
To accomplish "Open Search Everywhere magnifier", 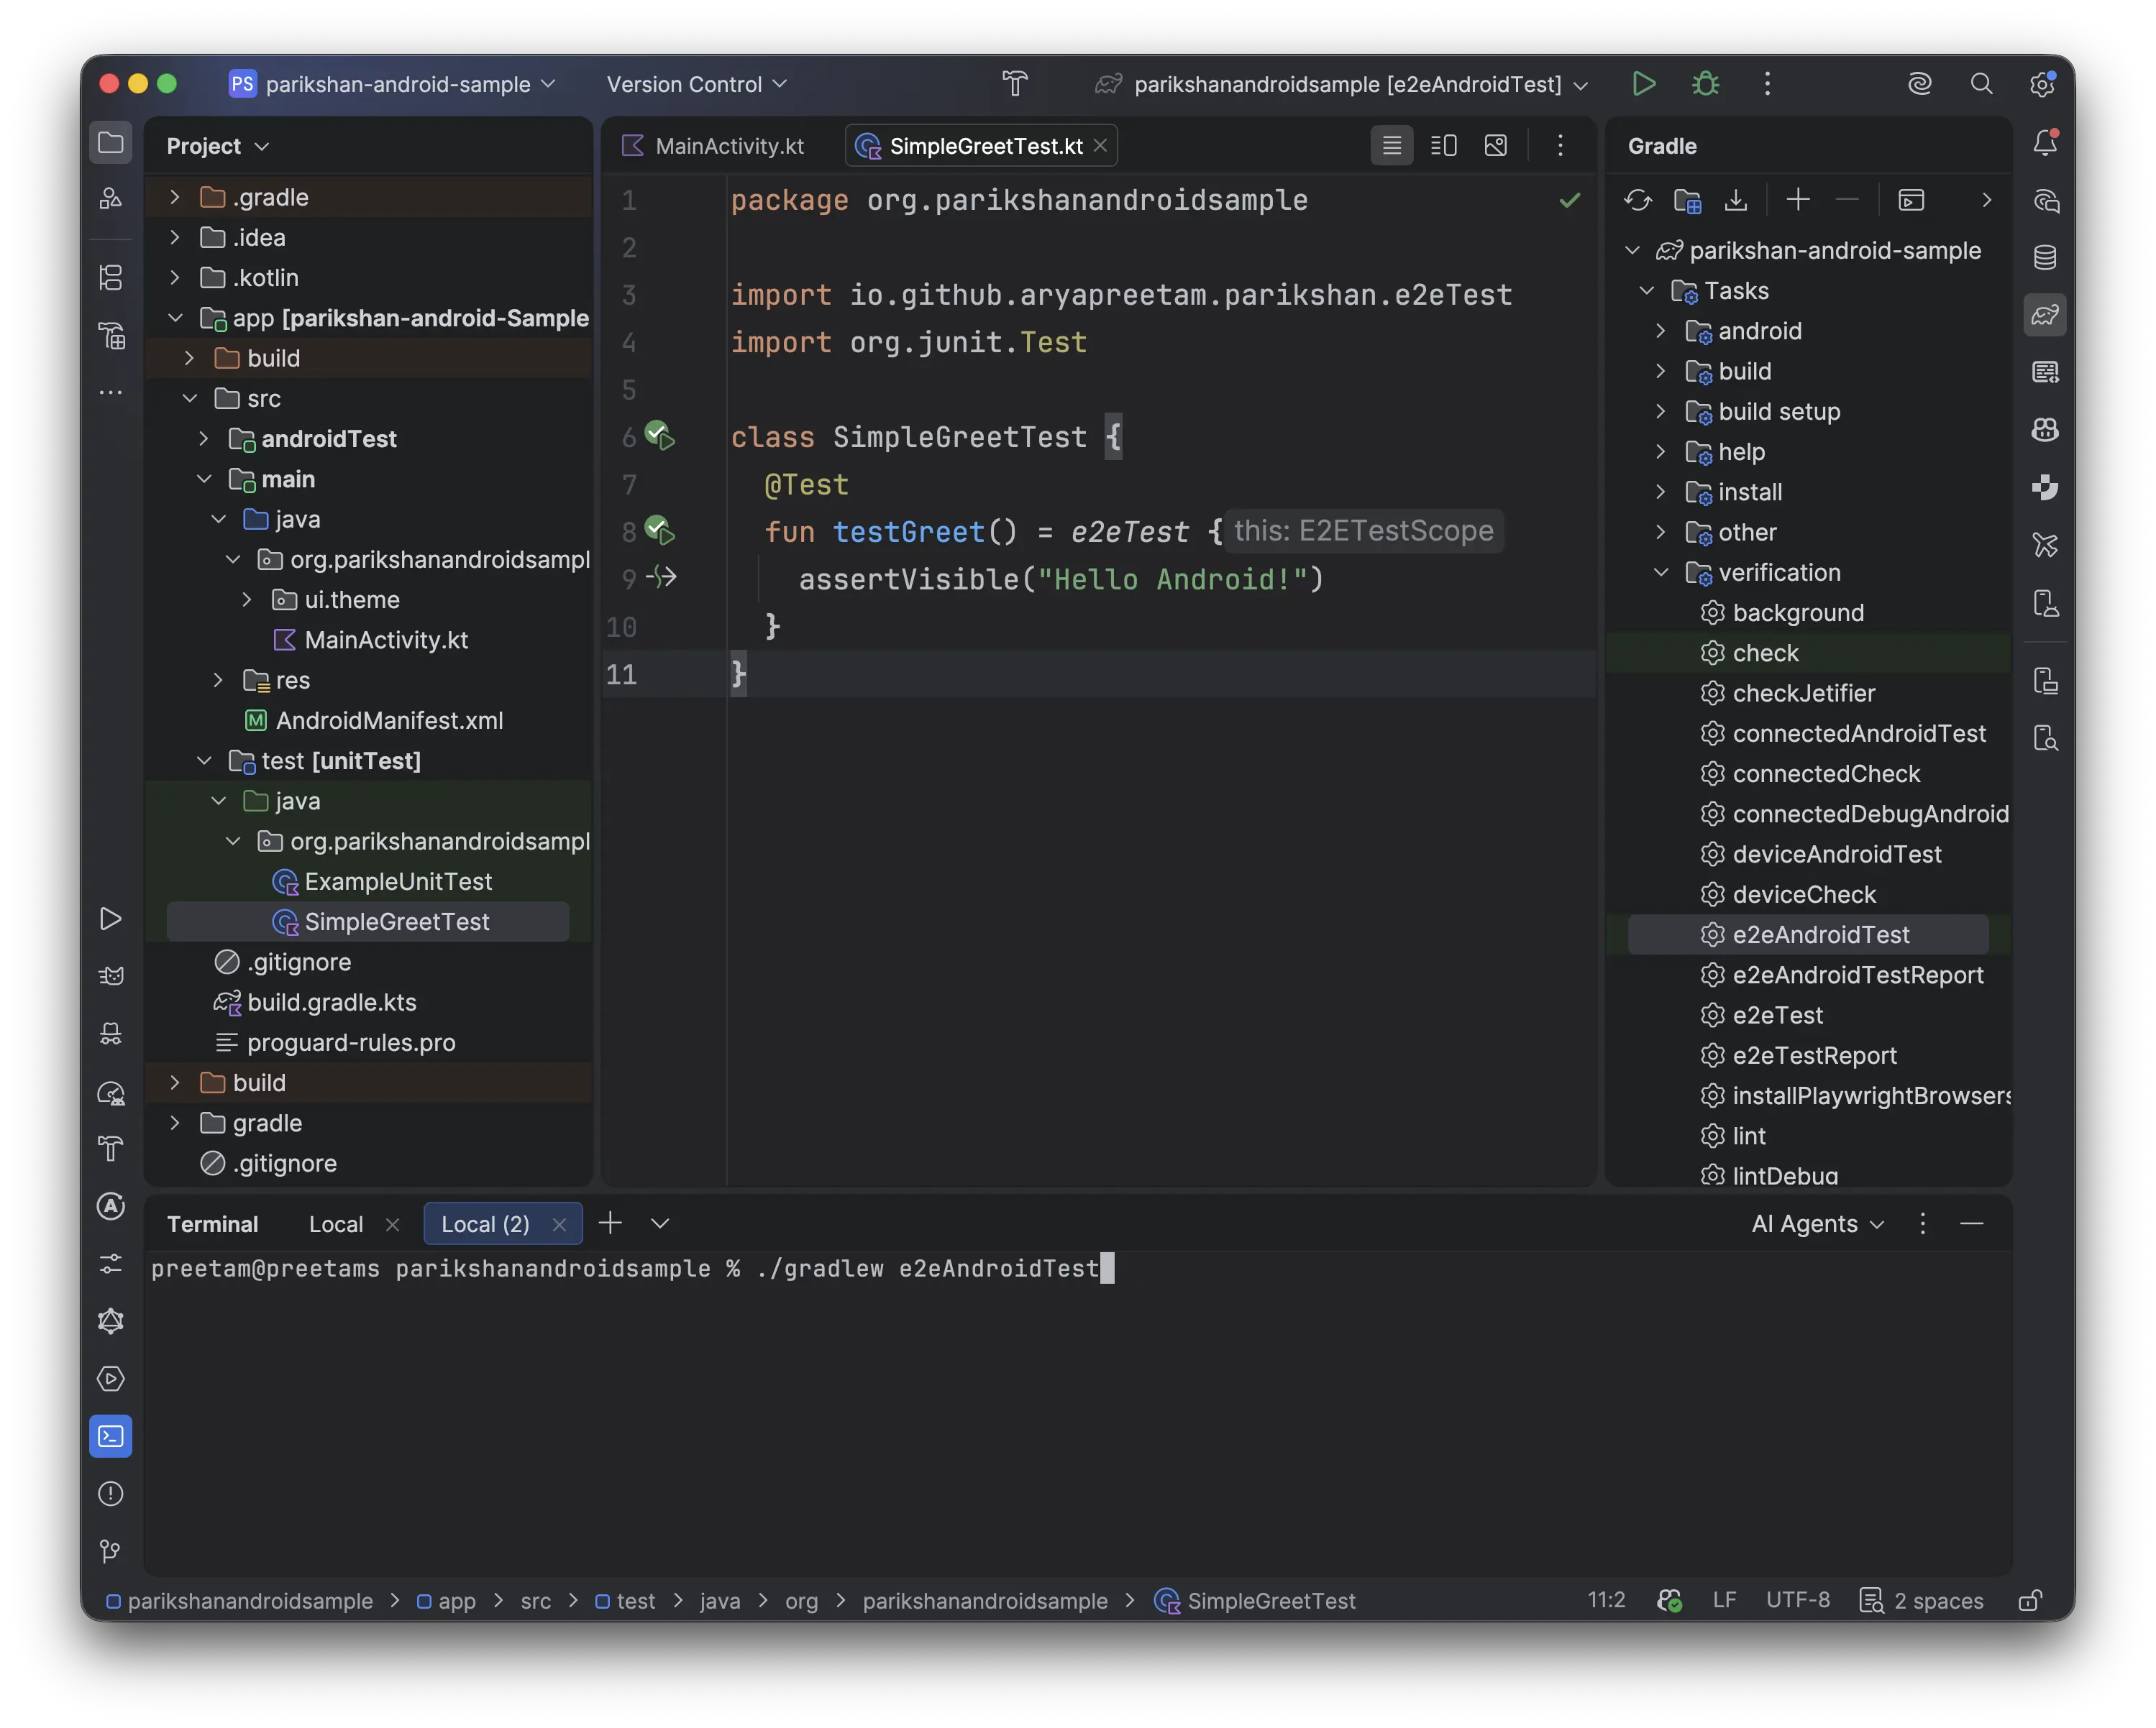I will point(1980,84).
